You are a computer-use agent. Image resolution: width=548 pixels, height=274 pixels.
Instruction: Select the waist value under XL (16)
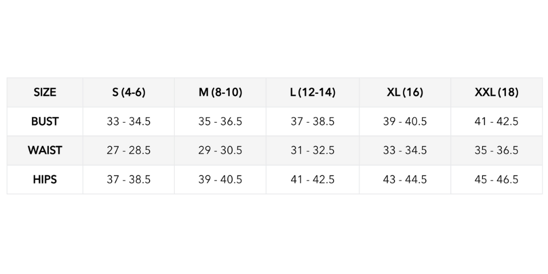[x=405, y=151]
